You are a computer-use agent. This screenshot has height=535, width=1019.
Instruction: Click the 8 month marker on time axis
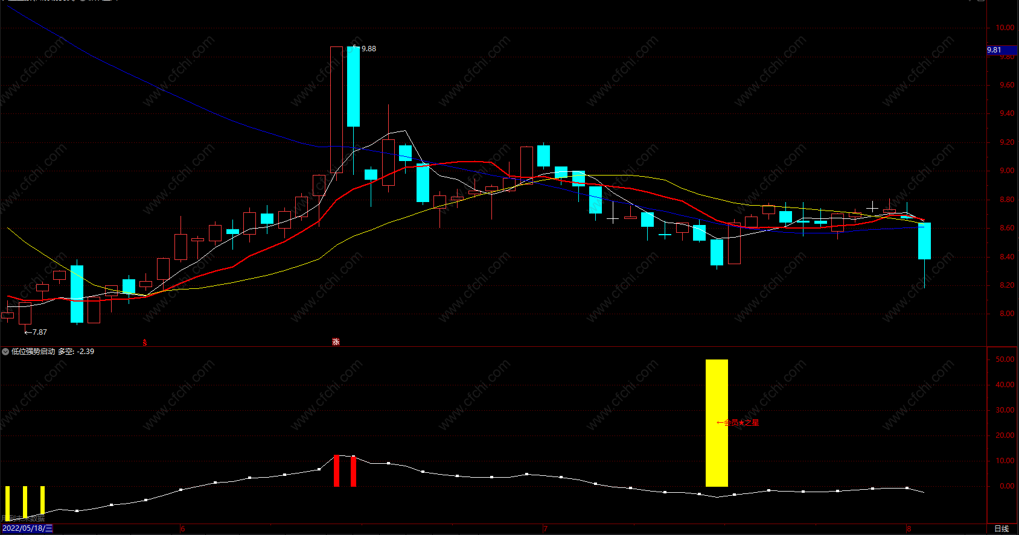(x=909, y=529)
